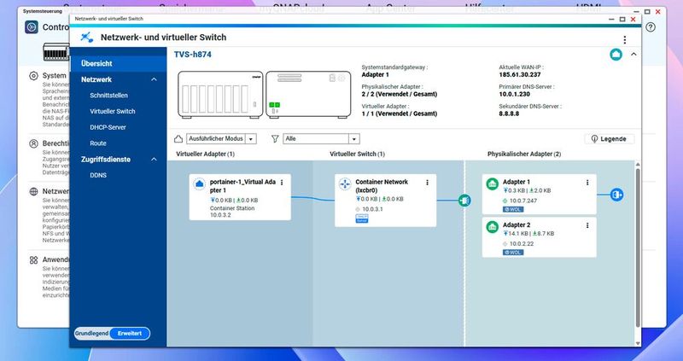Switch to Erweitert mode
This screenshot has height=361, width=683.
coord(130,334)
